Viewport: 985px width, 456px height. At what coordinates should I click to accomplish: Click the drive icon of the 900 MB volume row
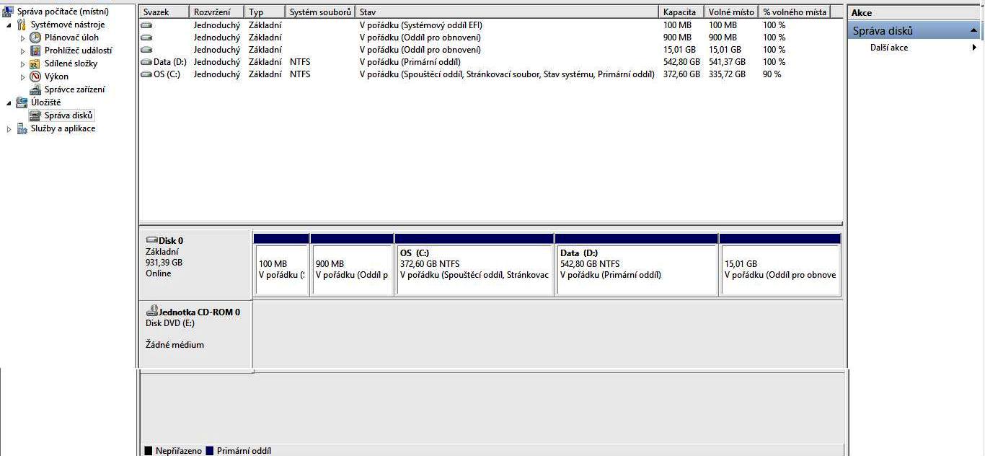click(146, 38)
